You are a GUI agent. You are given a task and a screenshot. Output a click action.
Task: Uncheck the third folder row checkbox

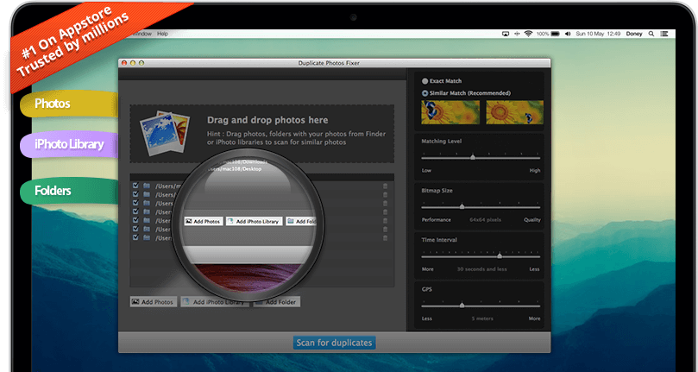click(x=135, y=203)
